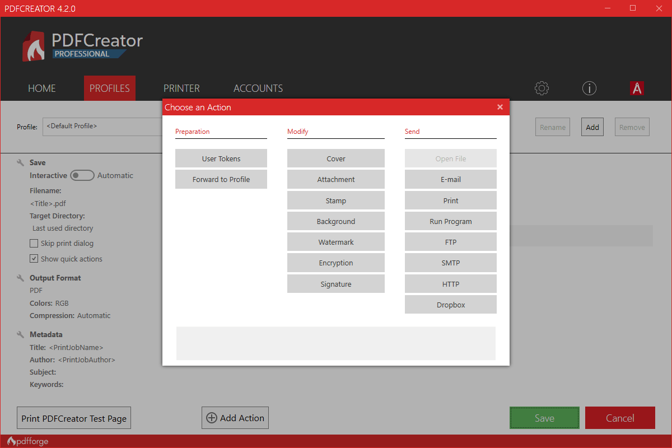Choose the Forward to Profile action
Image resolution: width=672 pixels, height=448 pixels.
pyautogui.click(x=221, y=179)
